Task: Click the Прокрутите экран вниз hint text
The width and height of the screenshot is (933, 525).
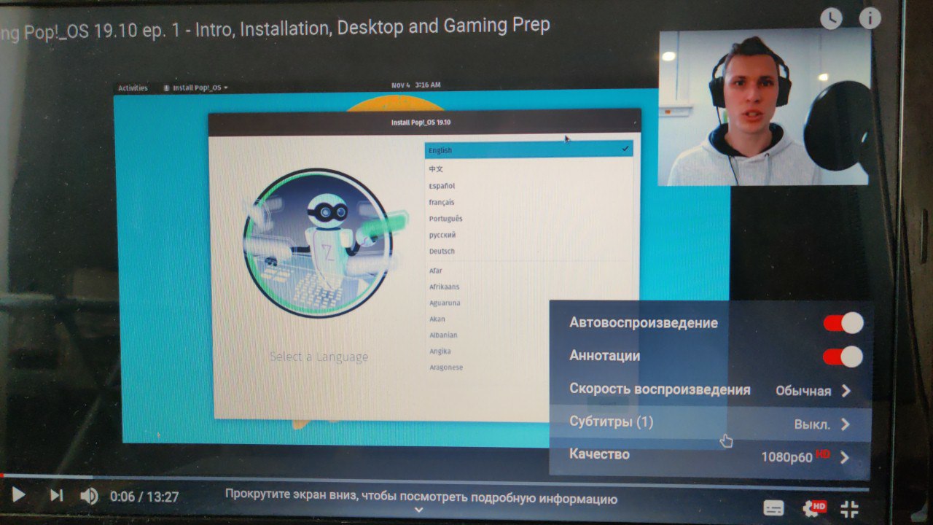Action: pyautogui.click(x=421, y=499)
